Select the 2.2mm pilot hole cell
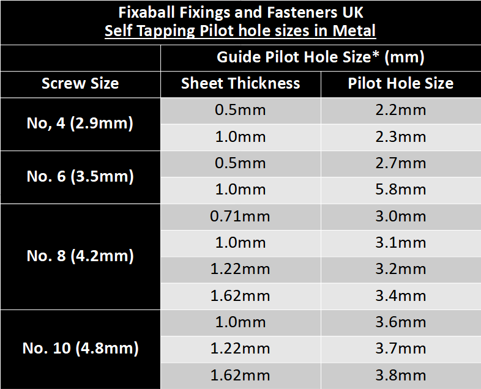 [401, 111]
